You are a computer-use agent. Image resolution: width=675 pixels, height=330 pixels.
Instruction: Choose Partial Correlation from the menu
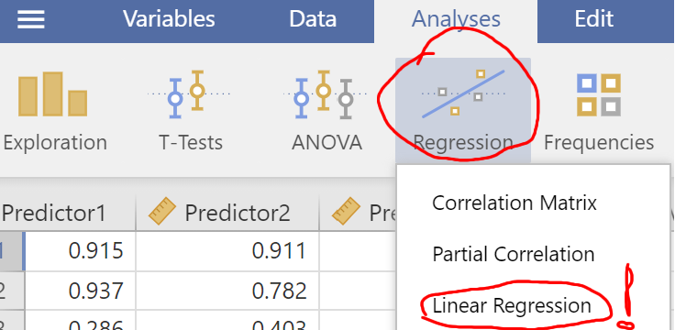(514, 254)
